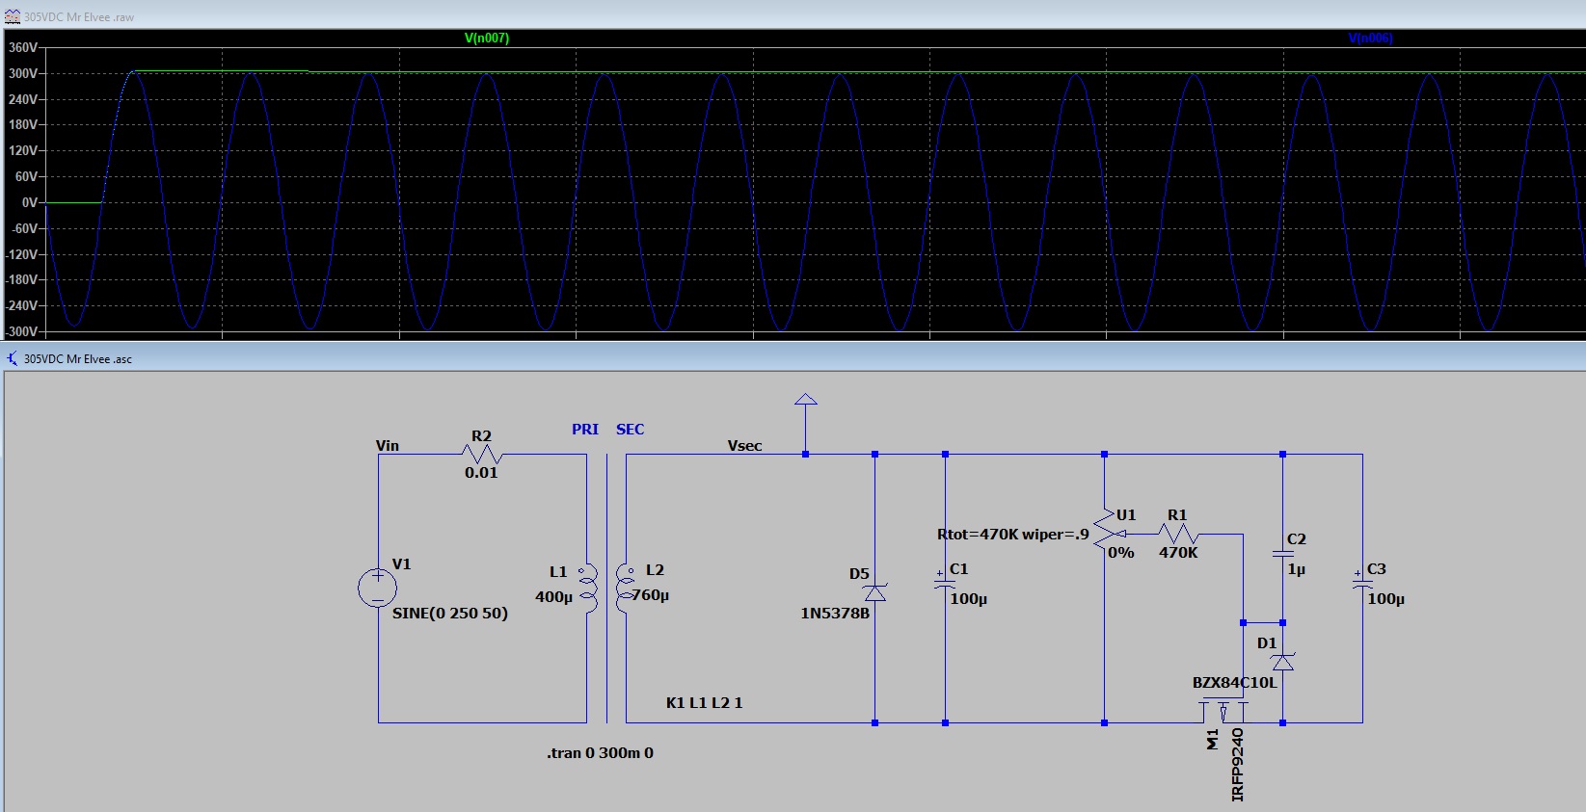This screenshot has height=812, width=1586.
Task: Select the V(n006) trace label
Action: point(1370,39)
